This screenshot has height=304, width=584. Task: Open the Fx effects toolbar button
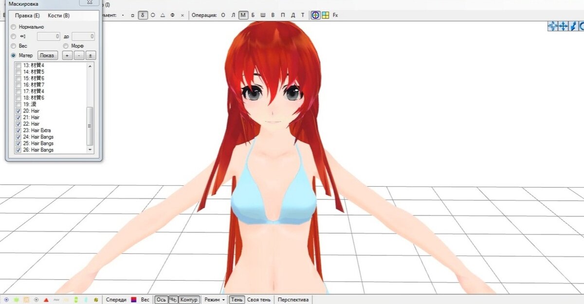click(335, 15)
